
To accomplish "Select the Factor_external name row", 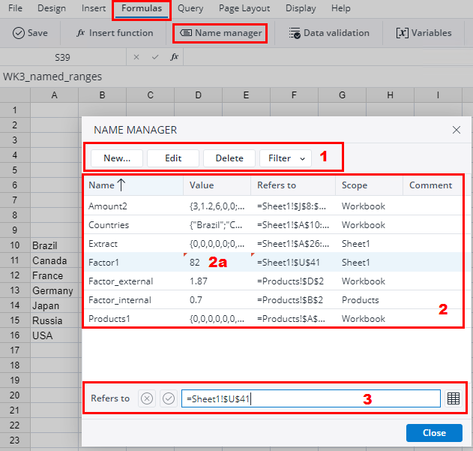I will (120, 281).
